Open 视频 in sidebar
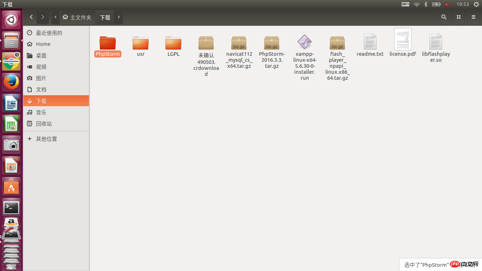Screen dimensions: 482x271 click(56, 67)
